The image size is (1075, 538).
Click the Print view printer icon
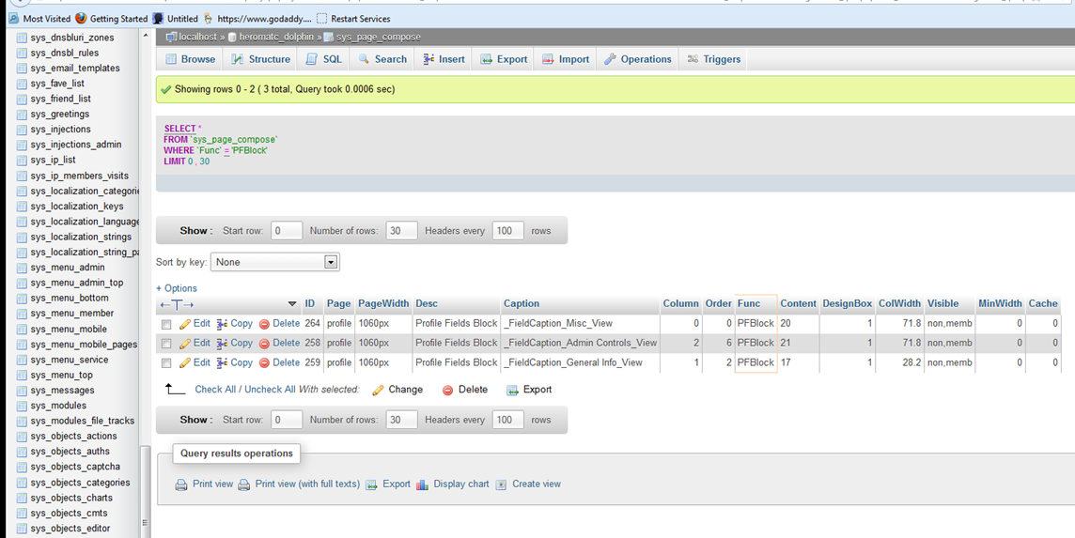181,484
